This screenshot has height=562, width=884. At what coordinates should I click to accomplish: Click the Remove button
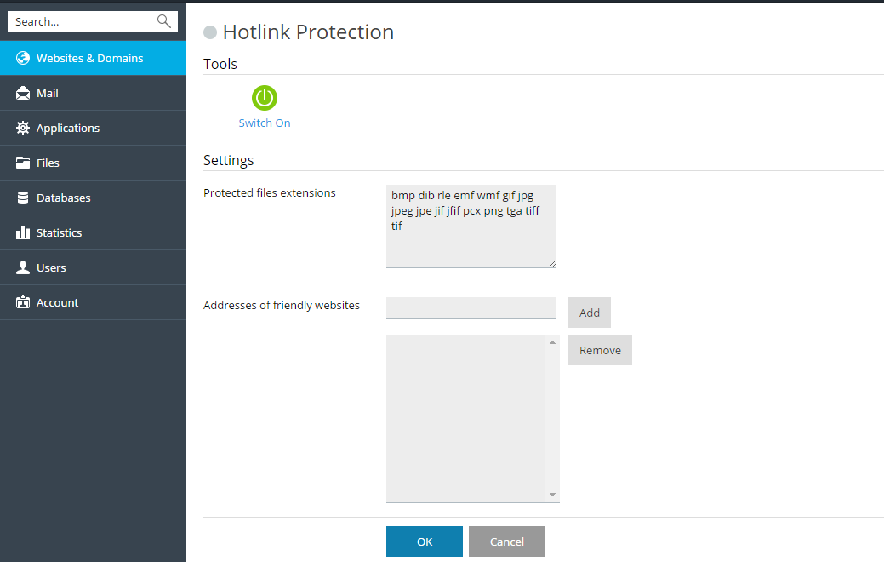(x=600, y=350)
